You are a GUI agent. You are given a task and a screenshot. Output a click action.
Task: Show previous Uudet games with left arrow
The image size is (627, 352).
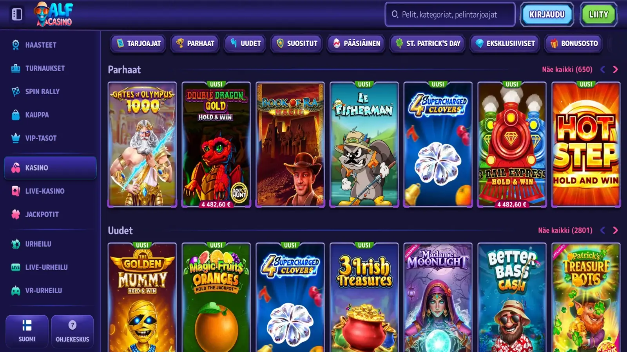603,230
